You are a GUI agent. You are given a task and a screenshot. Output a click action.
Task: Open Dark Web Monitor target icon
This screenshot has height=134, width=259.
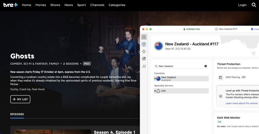click(144, 59)
